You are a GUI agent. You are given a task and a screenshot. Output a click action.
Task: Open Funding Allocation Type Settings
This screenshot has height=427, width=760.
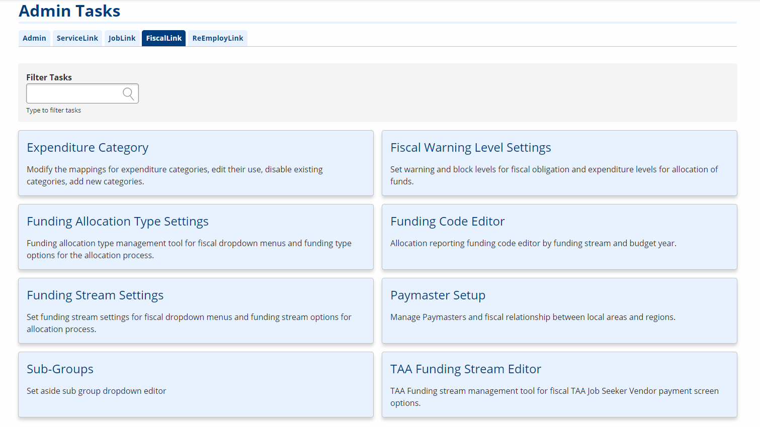(196, 237)
